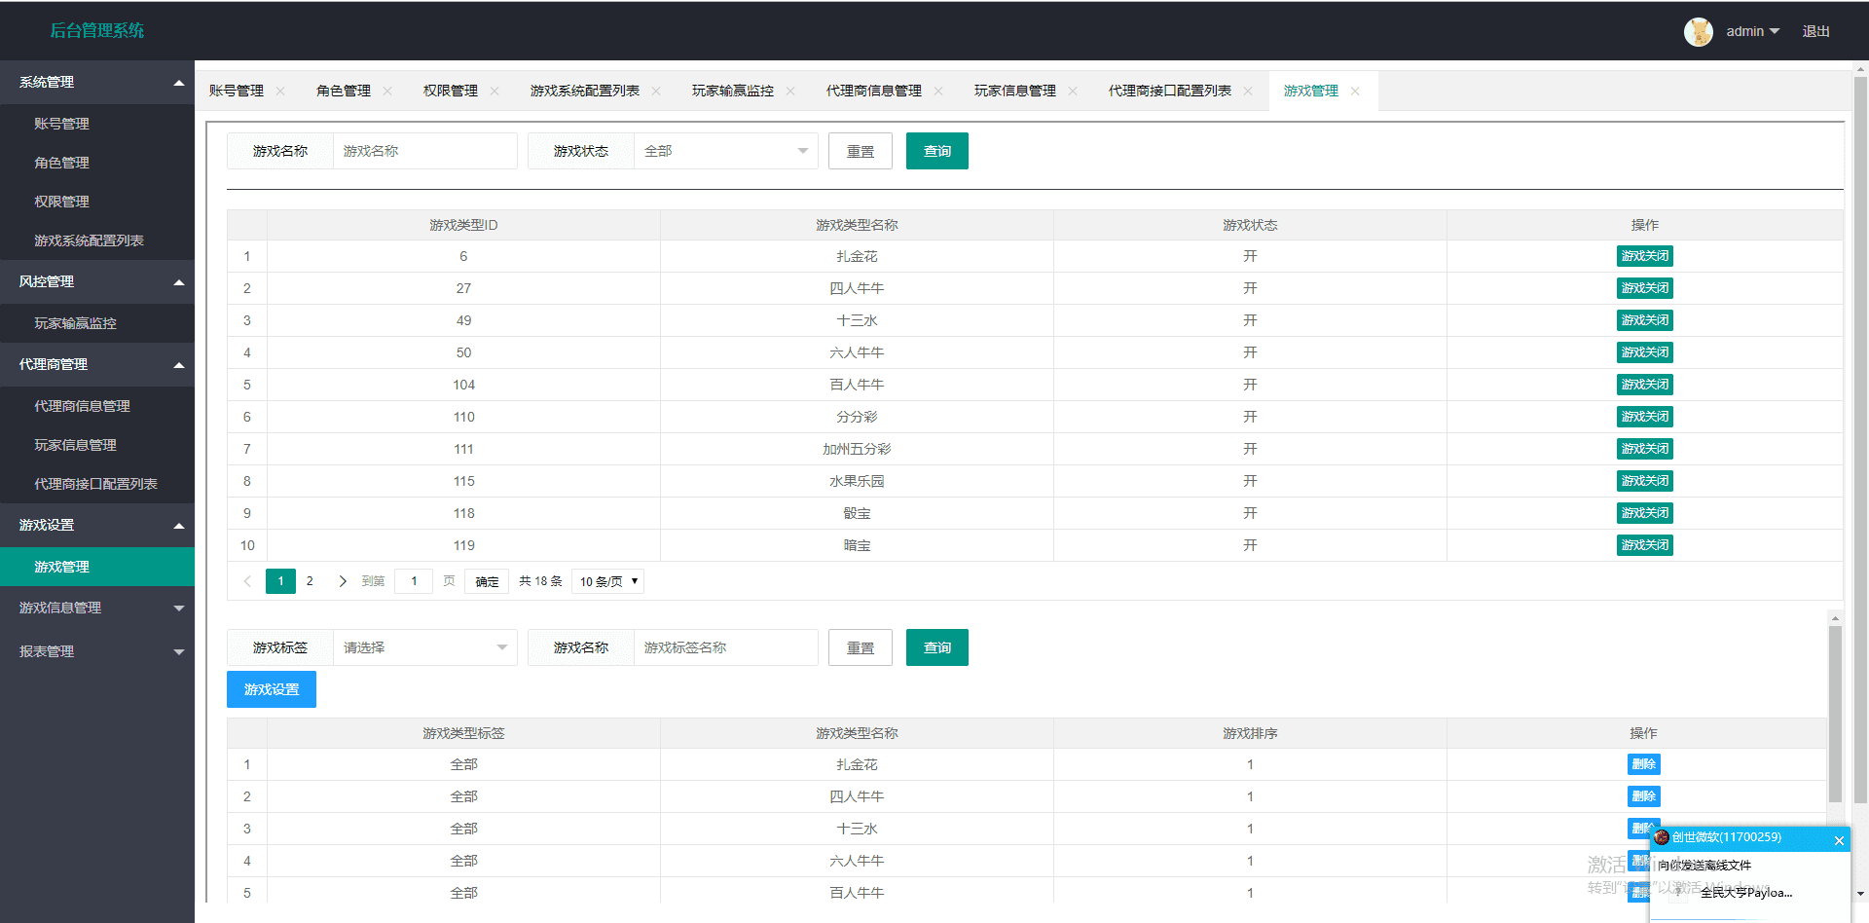The height and width of the screenshot is (923, 1869).
Task: Open the 游戏标签 请选择 dropdown
Action: [x=424, y=647]
